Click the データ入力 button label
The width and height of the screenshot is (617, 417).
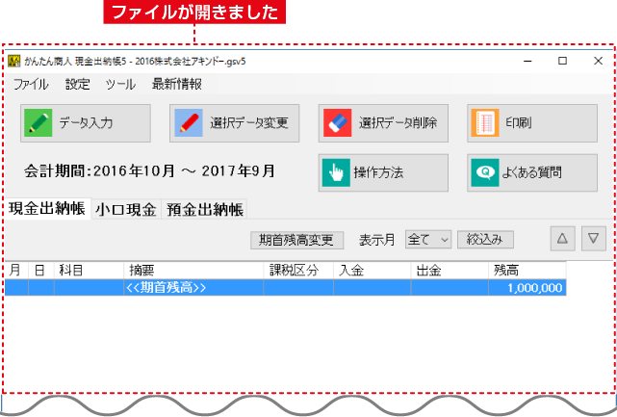pyautogui.click(x=86, y=123)
